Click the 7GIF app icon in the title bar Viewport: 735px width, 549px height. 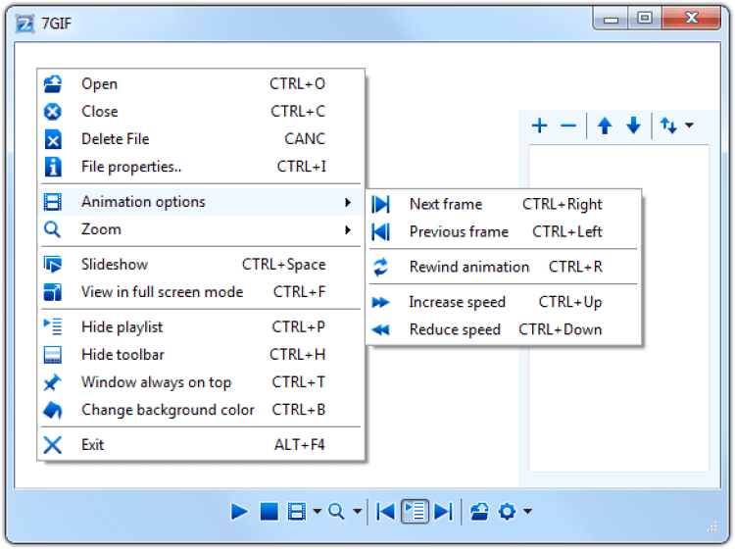click(x=24, y=24)
